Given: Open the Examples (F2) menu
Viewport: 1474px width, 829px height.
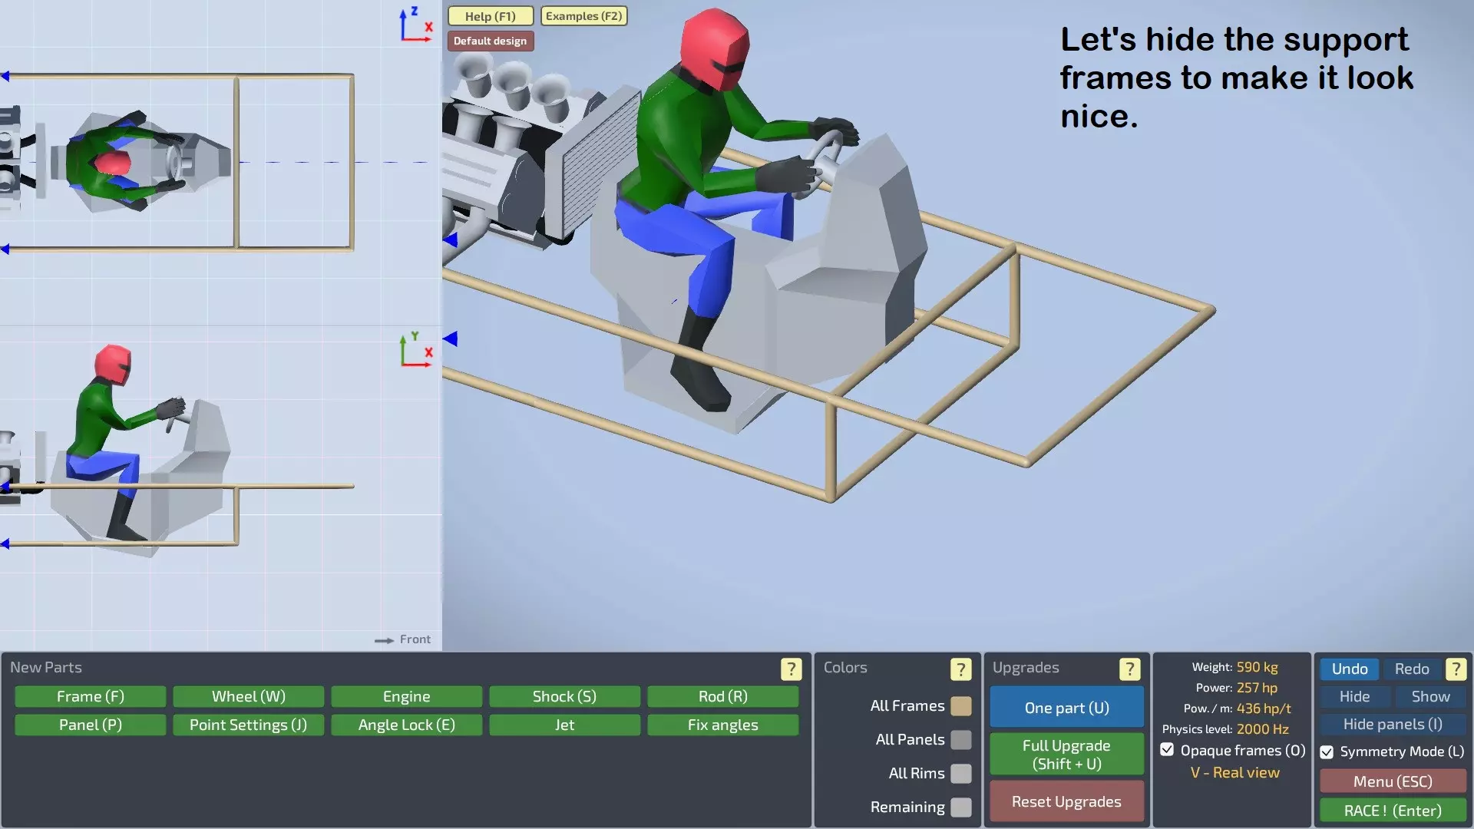Looking at the screenshot, I should (x=583, y=16).
